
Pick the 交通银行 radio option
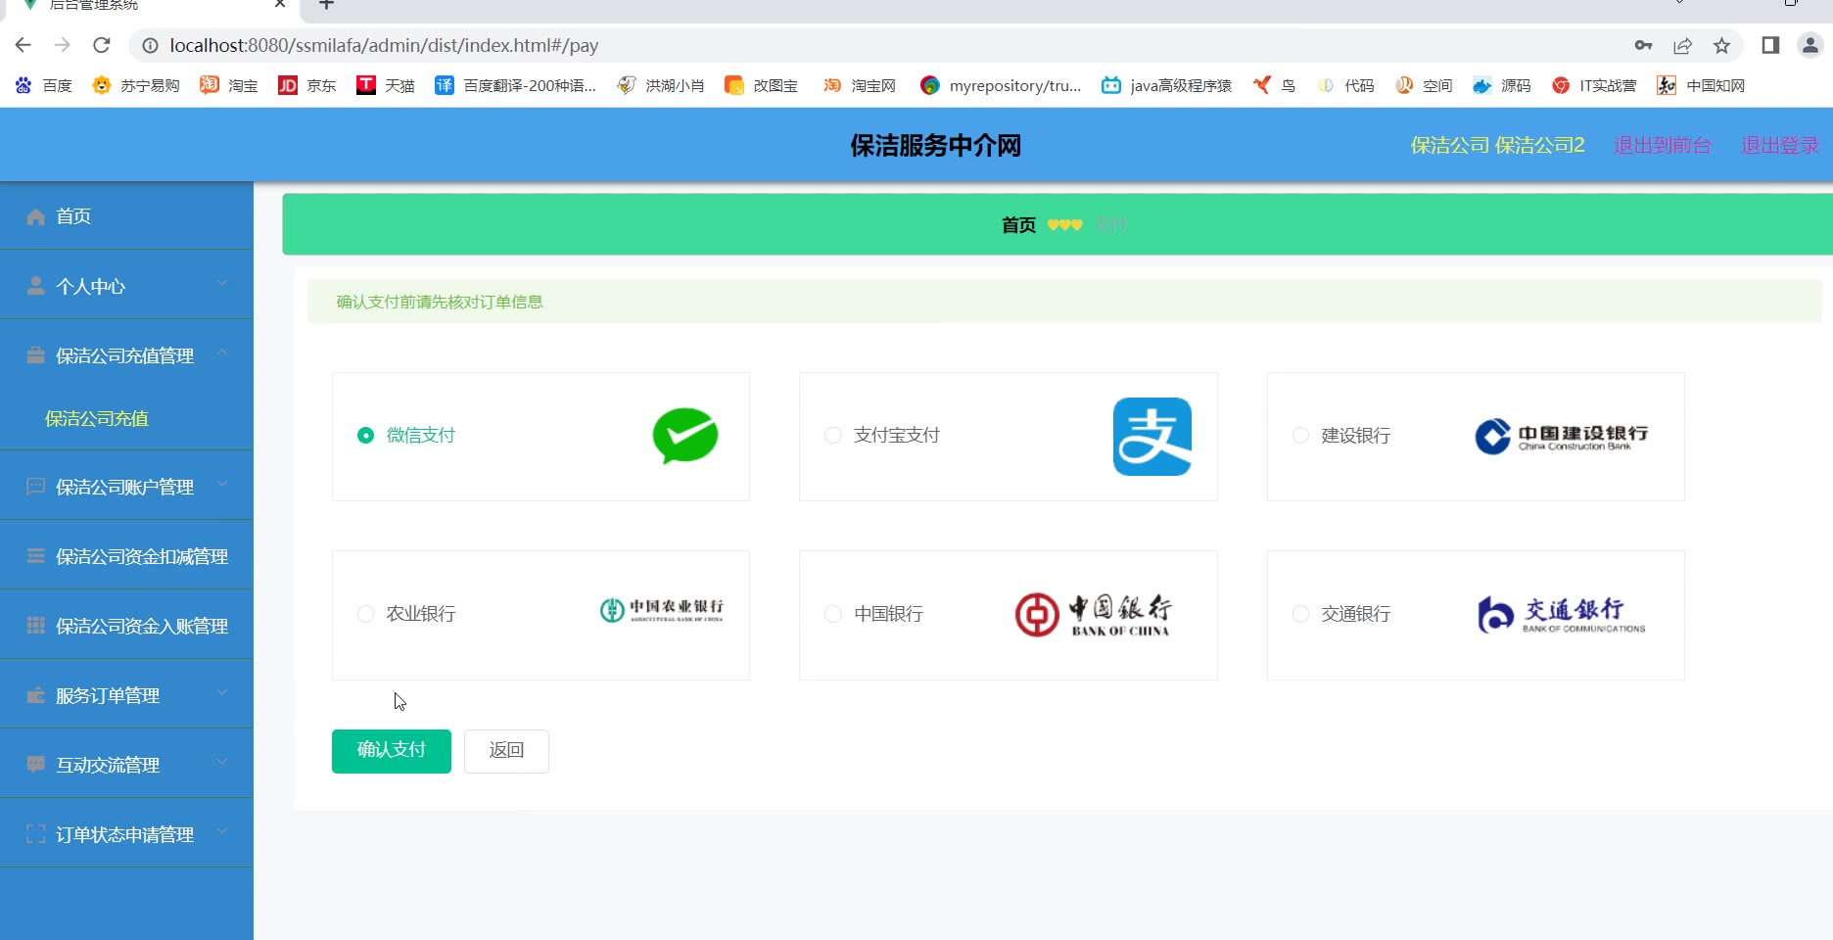(x=1300, y=614)
